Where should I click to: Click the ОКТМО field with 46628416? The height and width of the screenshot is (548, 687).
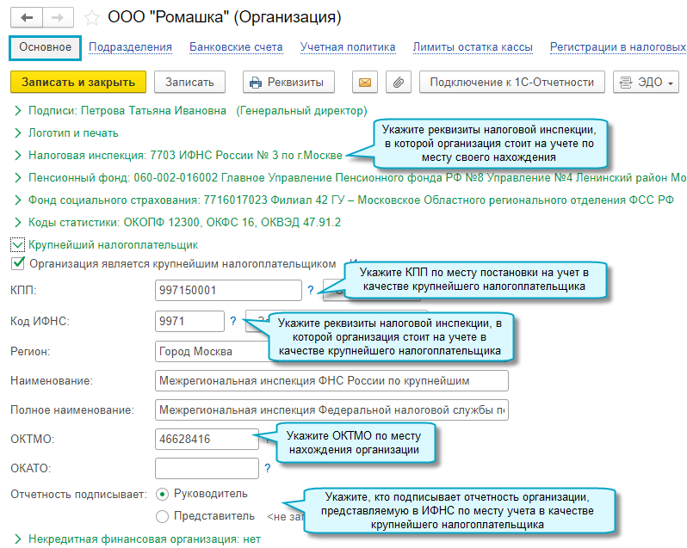(207, 439)
